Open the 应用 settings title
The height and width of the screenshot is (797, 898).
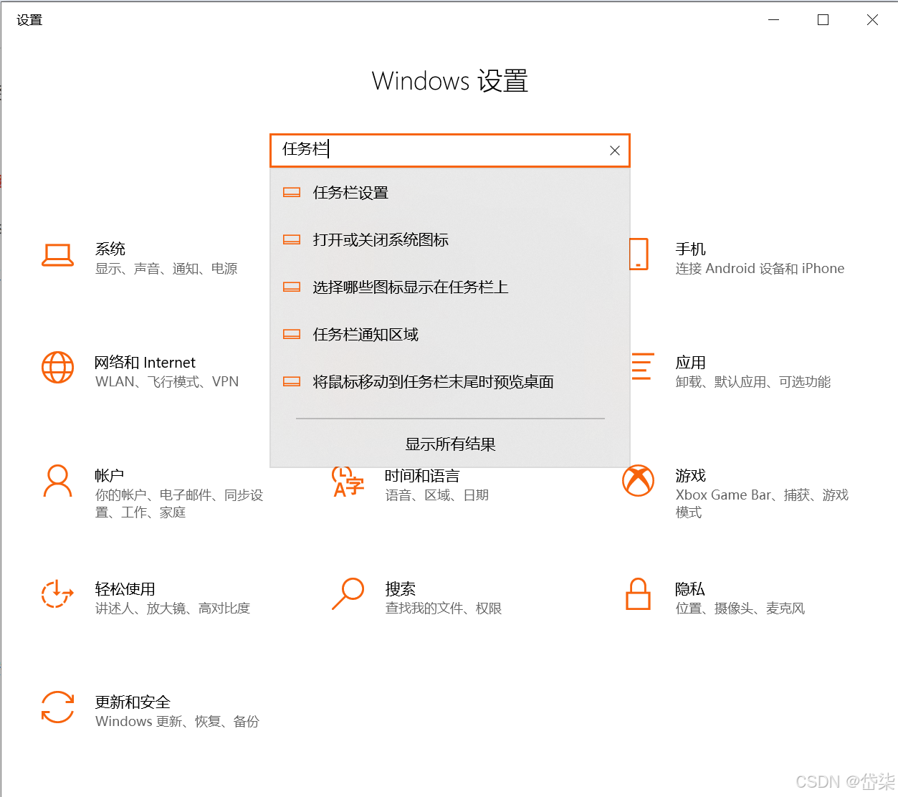point(691,363)
